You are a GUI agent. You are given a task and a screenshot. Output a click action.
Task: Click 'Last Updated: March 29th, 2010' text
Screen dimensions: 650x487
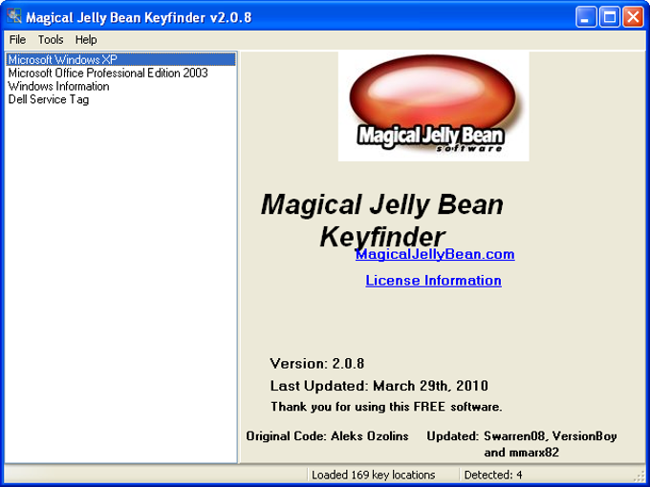coord(379,386)
